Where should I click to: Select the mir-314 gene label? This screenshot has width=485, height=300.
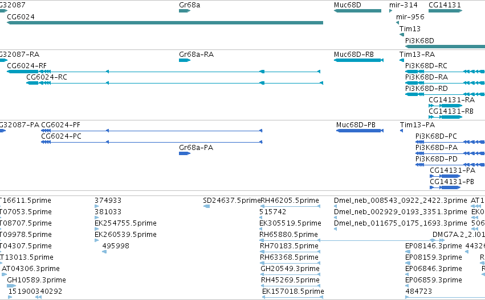404,5
